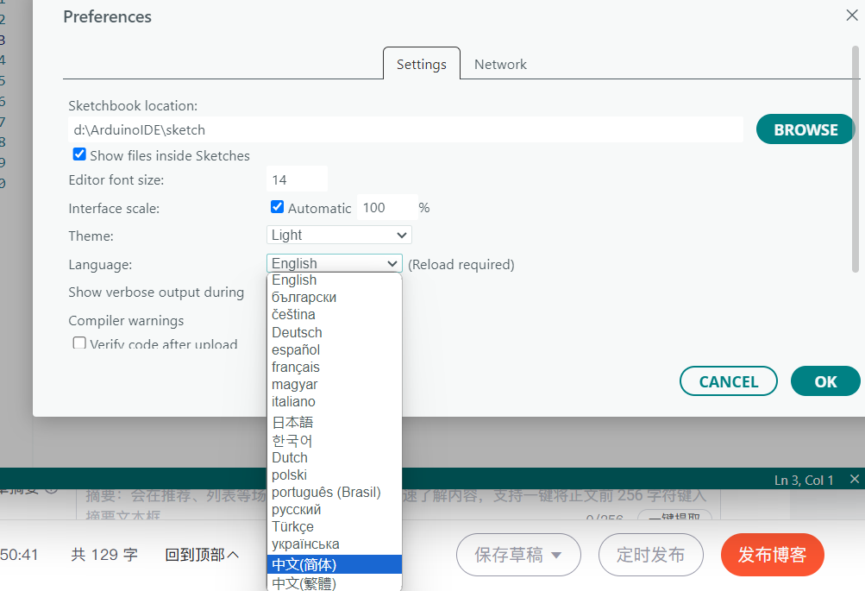Toggle the Automatic interface scale checkbox
This screenshot has height=591, width=865.
[x=278, y=207]
